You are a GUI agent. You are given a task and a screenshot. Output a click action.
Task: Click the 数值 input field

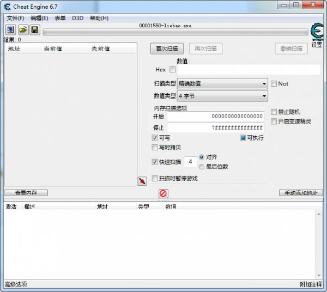coord(249,69)
